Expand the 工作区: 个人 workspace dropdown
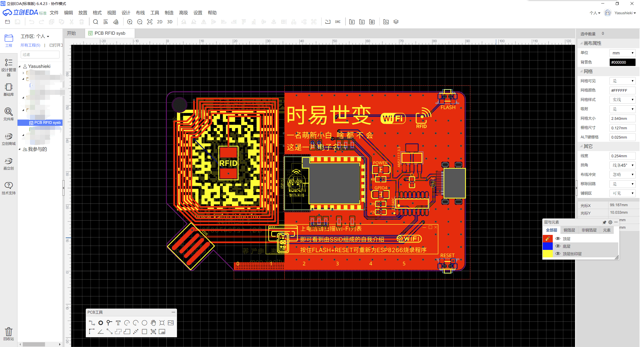Image resolution: width=640 pixels, height=347 pixels. point(35,36)
